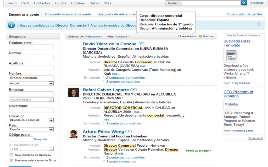The height and width of the screenshot is (167, 268).
Task: Click the Código postal input field
Action: pyautogui.click(x=21, y=139)
